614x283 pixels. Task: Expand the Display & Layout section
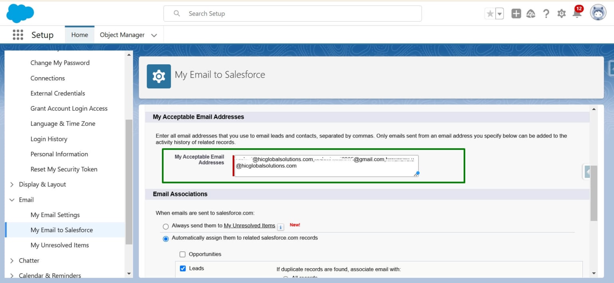coord(12,184)
